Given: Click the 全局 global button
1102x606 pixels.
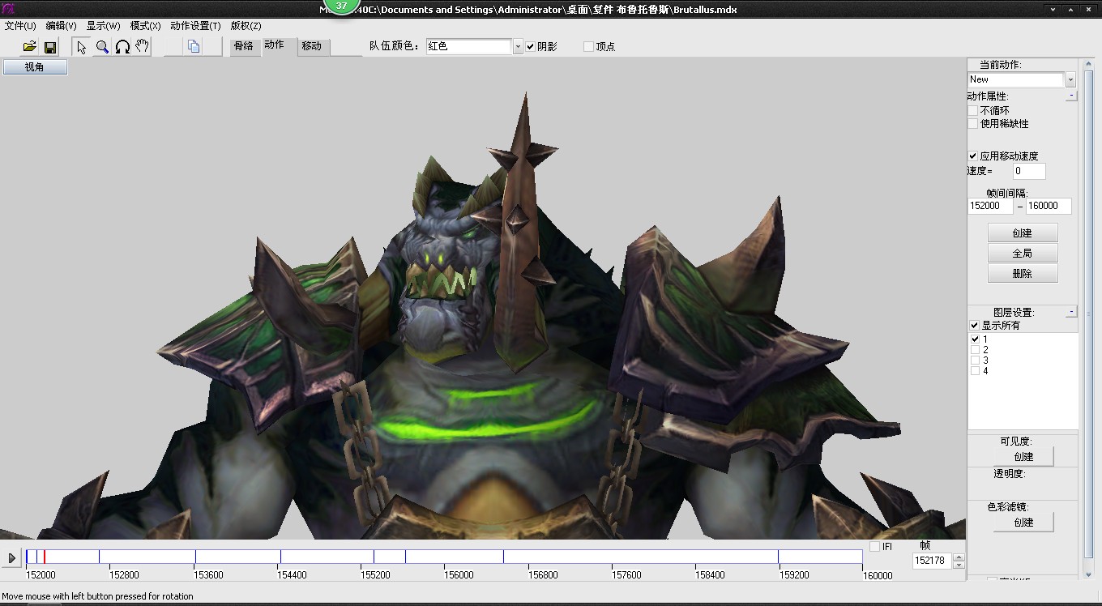Looking at the screenshot, I should coord(1023,254).
